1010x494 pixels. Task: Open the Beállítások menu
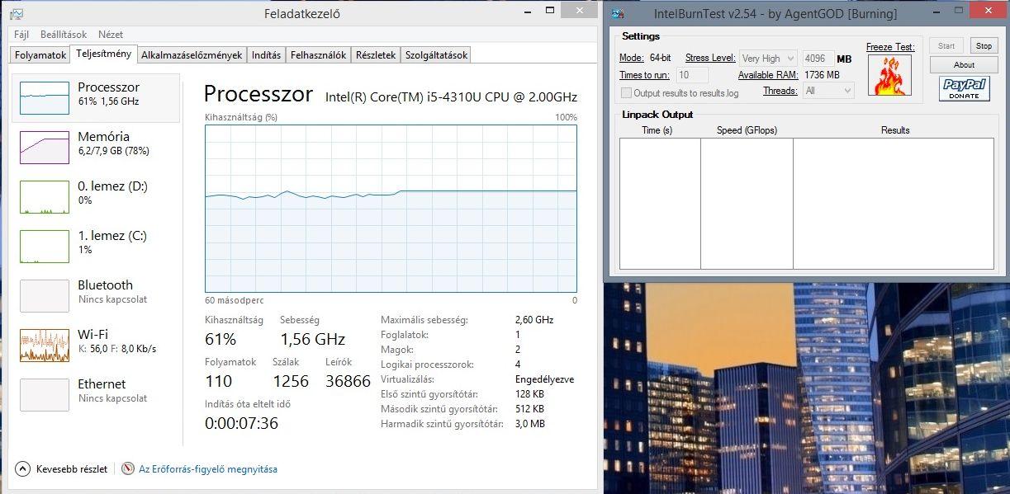[x=64, y=35]
